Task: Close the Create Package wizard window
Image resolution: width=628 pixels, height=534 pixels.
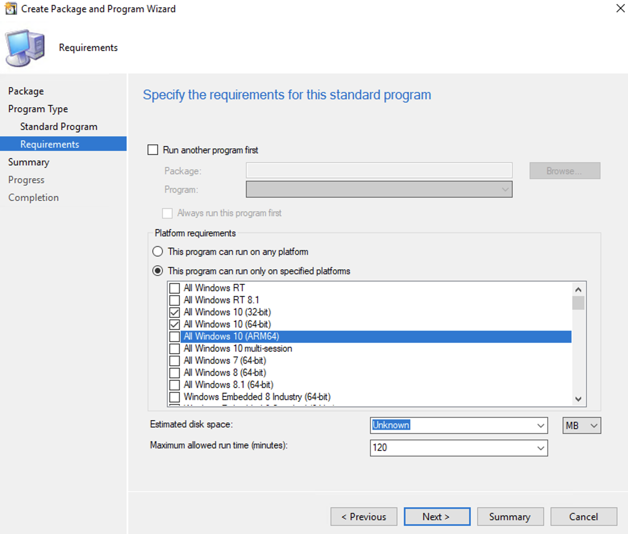Action: (620, 8)
